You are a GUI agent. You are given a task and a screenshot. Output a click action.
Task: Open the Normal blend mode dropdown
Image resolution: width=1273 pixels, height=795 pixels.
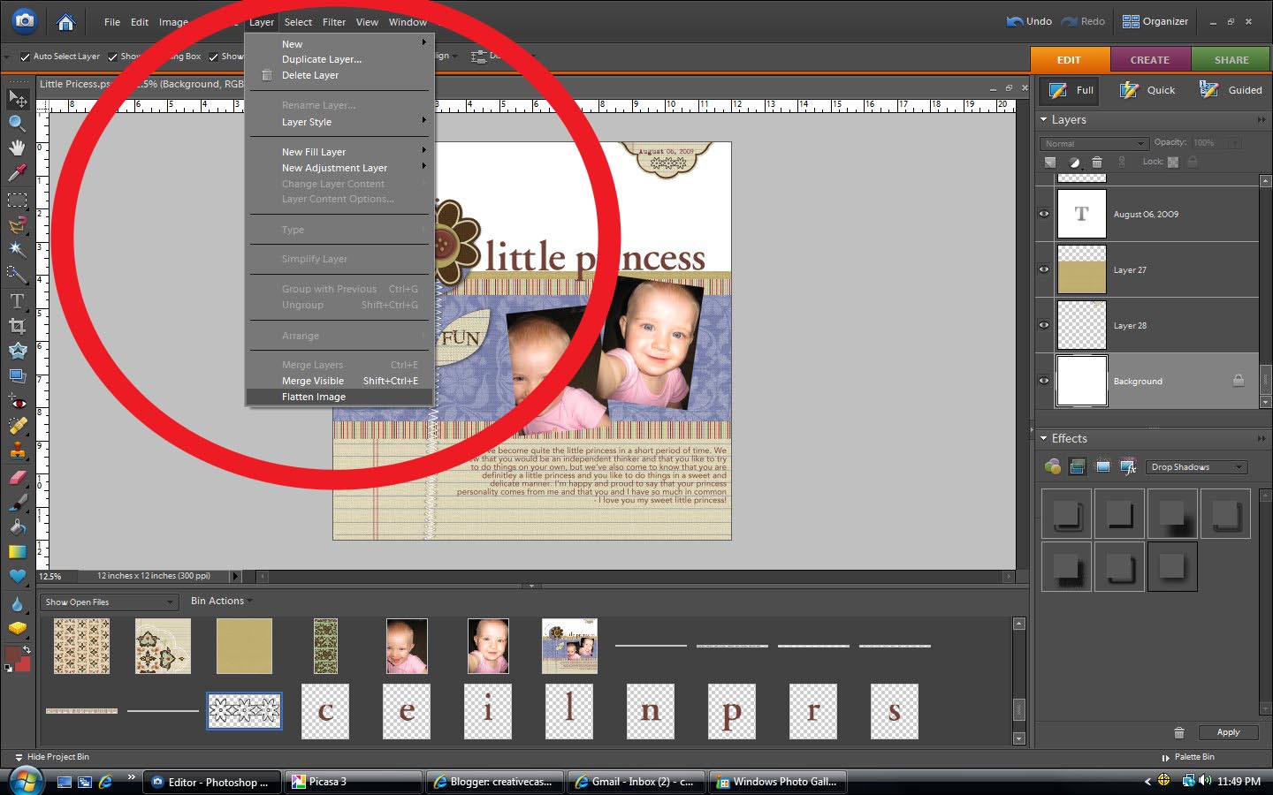[x=1094, y=143]
